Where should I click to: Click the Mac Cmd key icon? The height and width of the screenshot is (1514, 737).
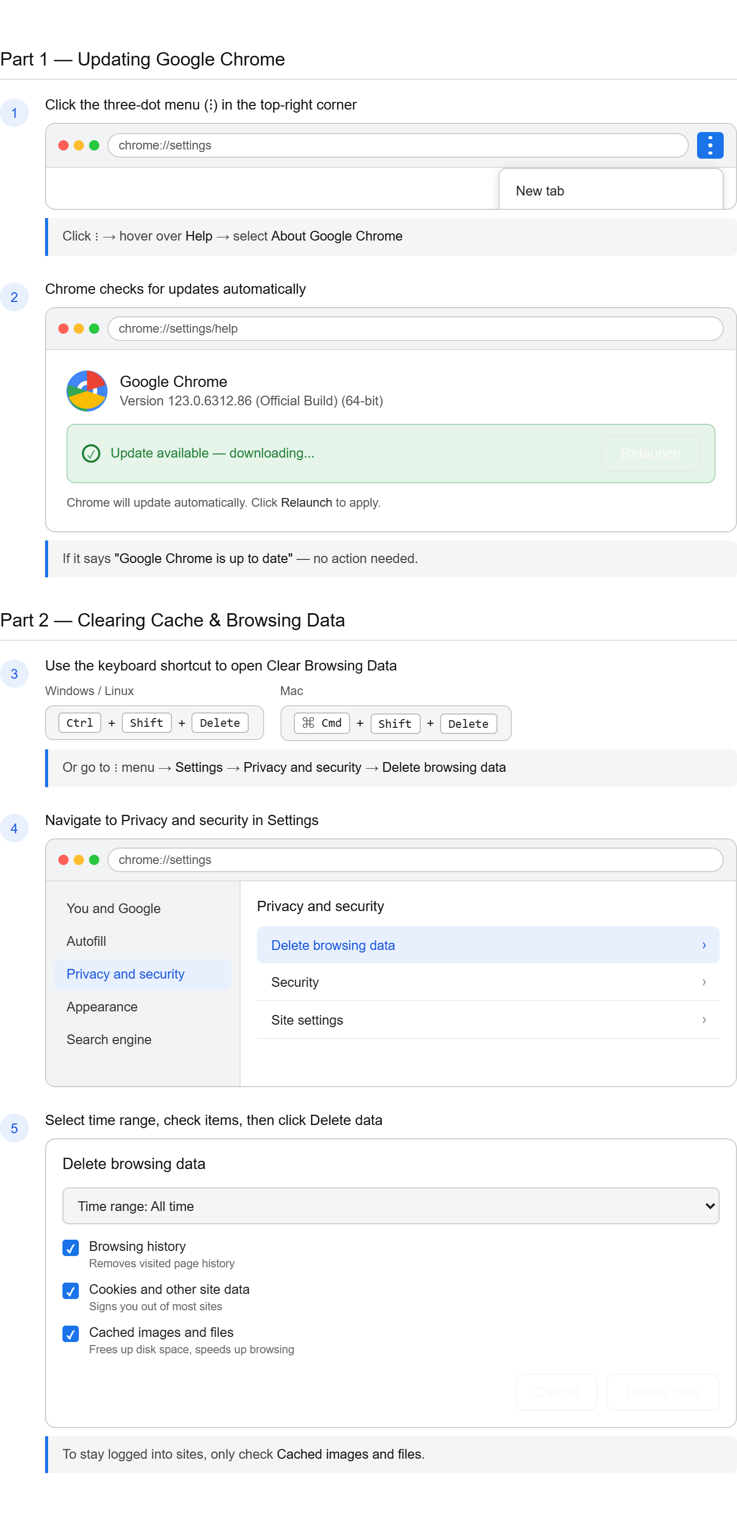click(309, 723)
